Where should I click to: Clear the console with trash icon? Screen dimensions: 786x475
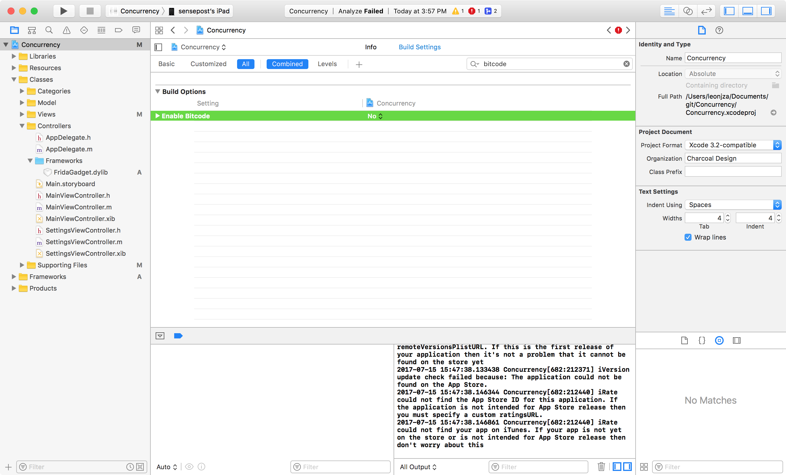pyautogui.click(x=601, y=467)
